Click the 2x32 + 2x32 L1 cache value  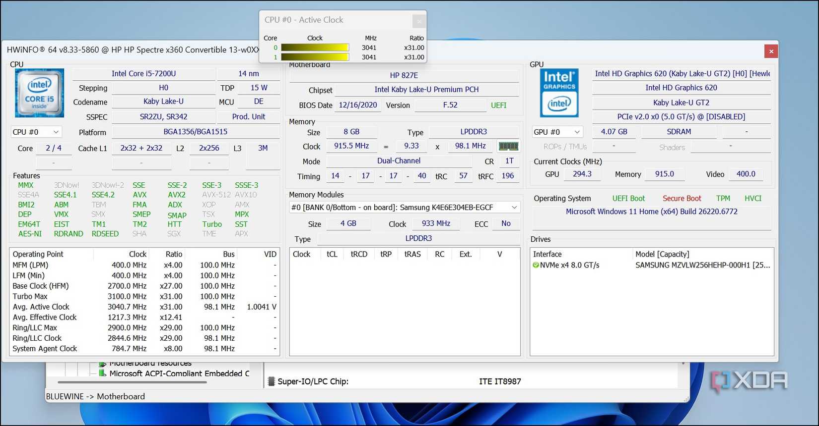point(141,148)
